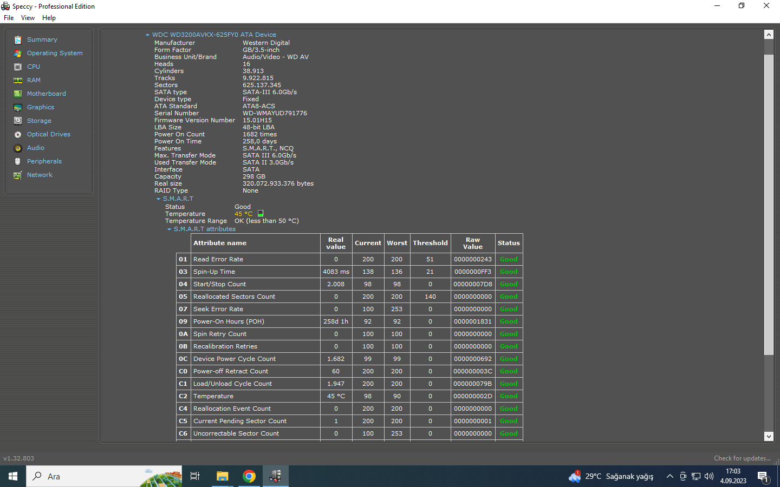Image resolution: width=780 pixels, height=487 pixels.
Task: Click the Optical Drives disc icon
Action: pyautogui.click(x=18, y=134)
